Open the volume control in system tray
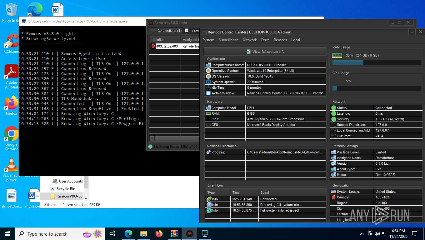Screen dimensions: 425x240 pos(377,234)
